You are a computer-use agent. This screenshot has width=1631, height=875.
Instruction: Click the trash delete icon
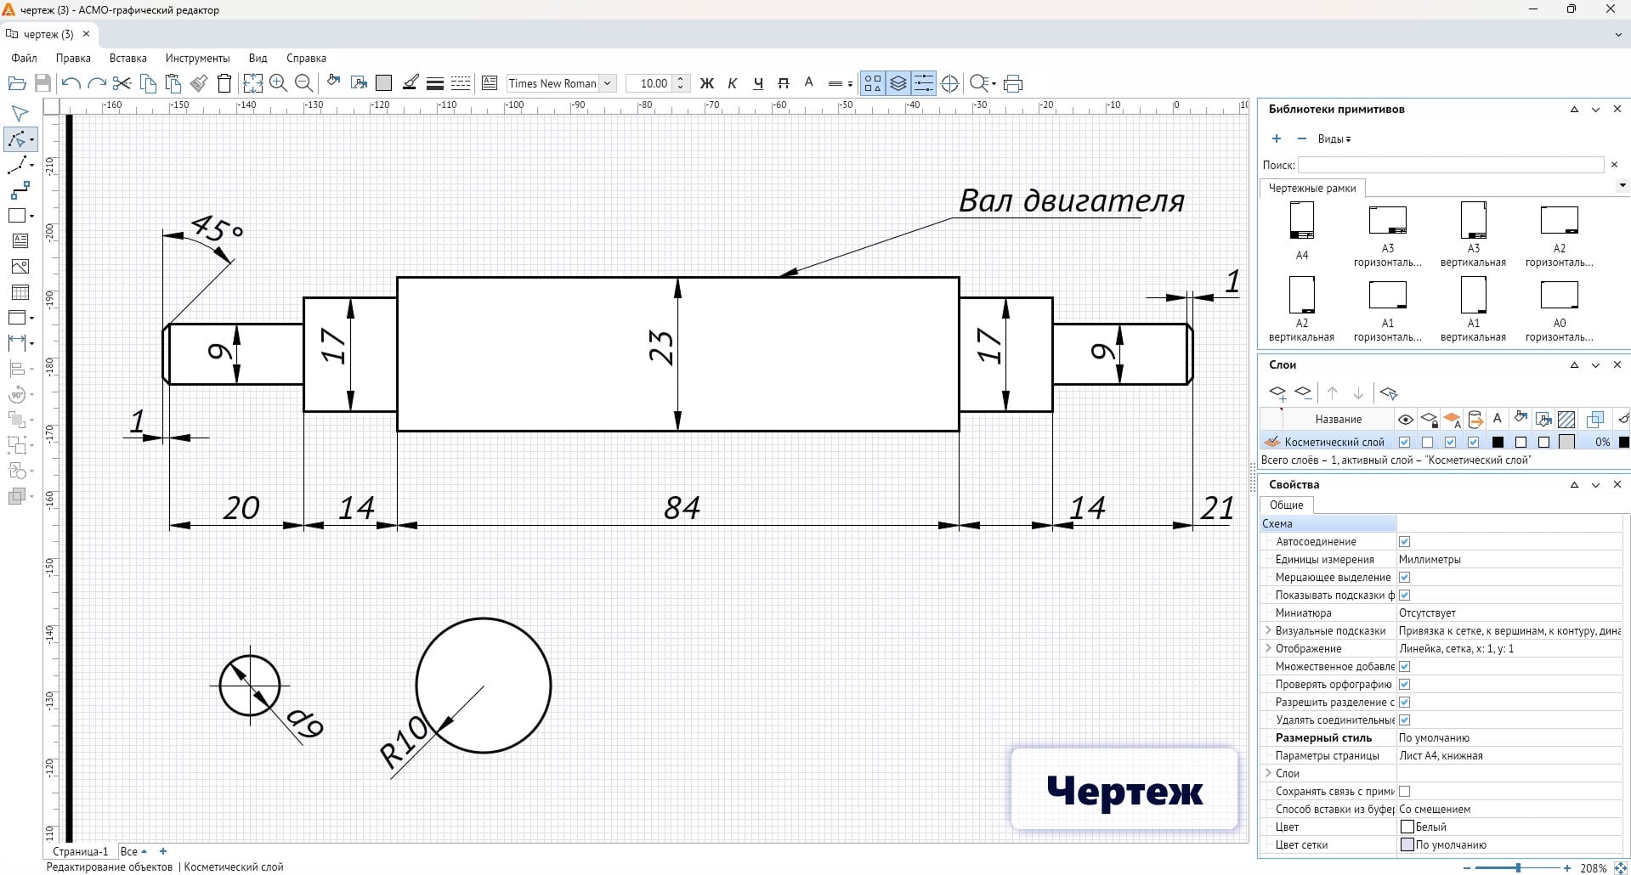tap(224, 83)
